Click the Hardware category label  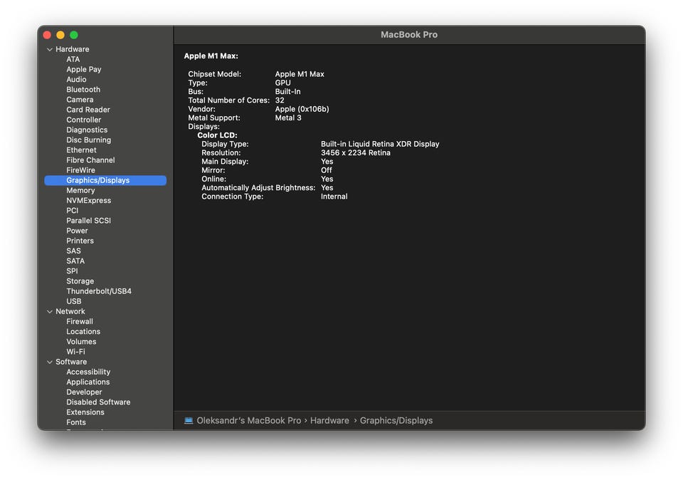(x=73, y=49)
